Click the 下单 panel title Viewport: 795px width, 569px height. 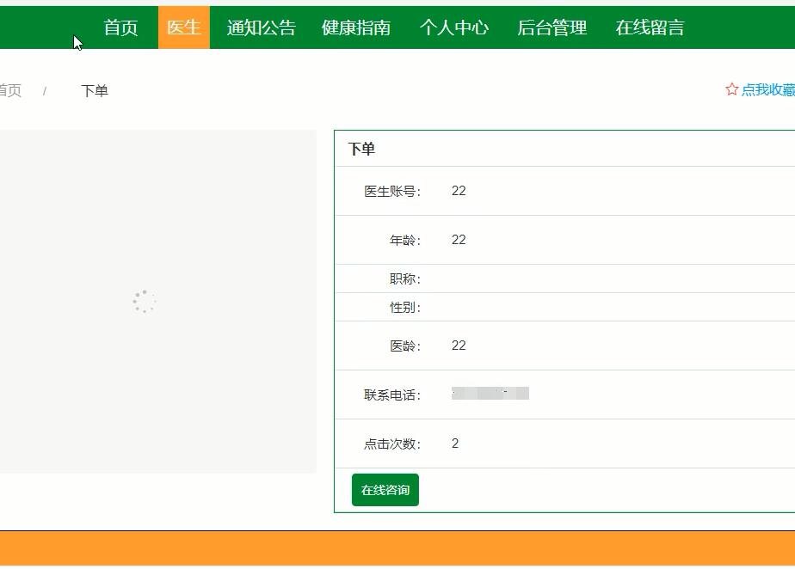coord(361,148)
